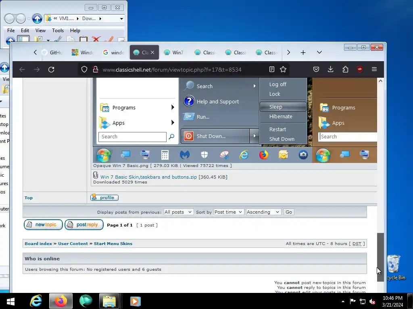Open a new tab with the plus button
Image resolution: width=413 pixels, height=309 pixels.
point(303,53)
